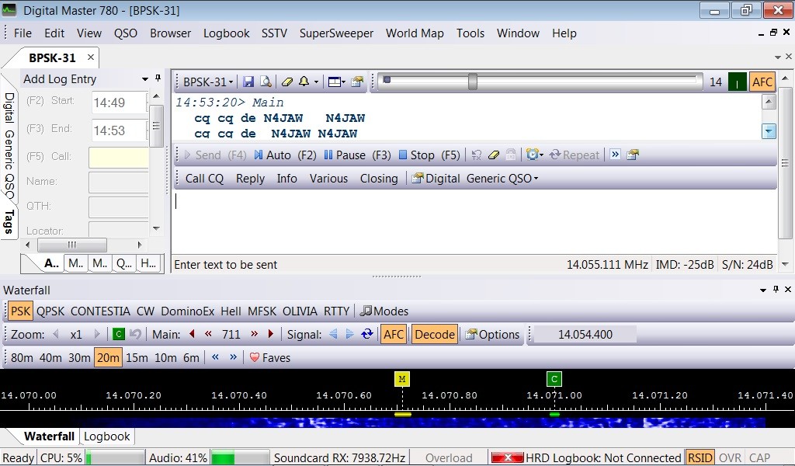
Task: Switch to RTTY mode
Action: 336,311
